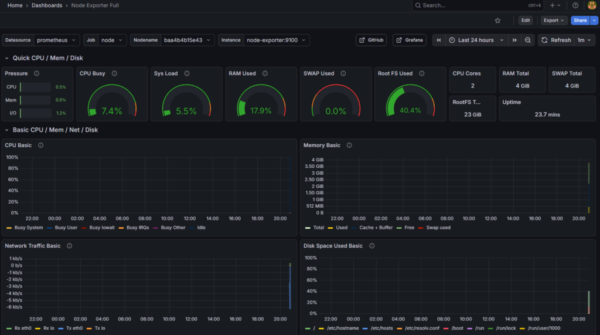Click the Memory Basic panel info icon
Screen dimensions: 600x335
click(x=349, y=145)
